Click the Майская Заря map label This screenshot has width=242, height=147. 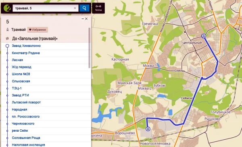pos(129,83)
